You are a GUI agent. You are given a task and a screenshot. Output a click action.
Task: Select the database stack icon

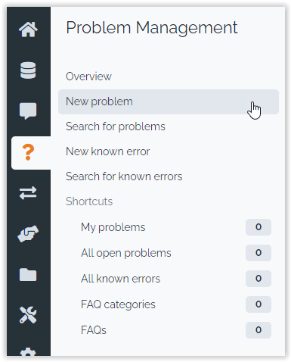[28, 70]
